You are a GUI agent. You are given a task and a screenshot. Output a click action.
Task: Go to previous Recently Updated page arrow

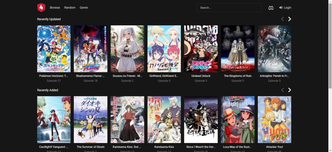(x=282, y=19)
